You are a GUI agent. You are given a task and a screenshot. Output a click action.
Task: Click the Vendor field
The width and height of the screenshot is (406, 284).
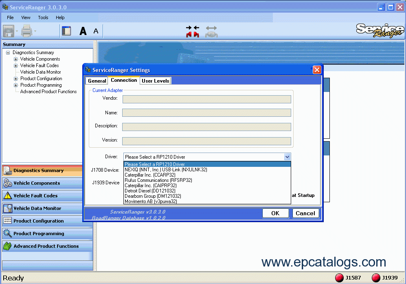coord(206,99)
